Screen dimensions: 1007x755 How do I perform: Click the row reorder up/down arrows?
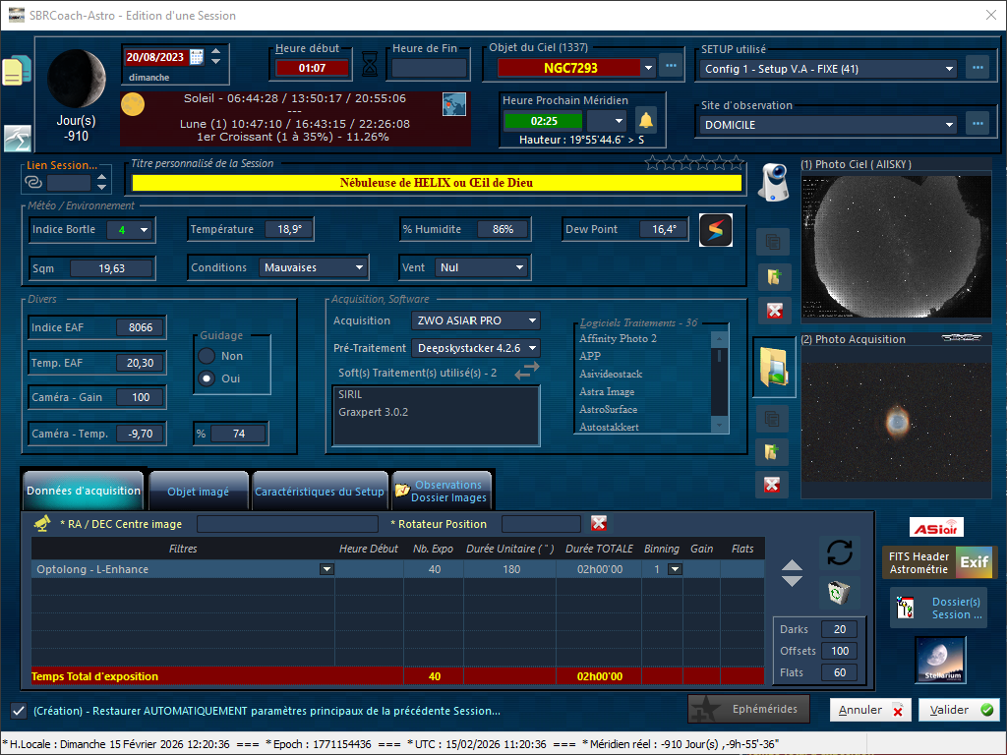click(792, 573)
